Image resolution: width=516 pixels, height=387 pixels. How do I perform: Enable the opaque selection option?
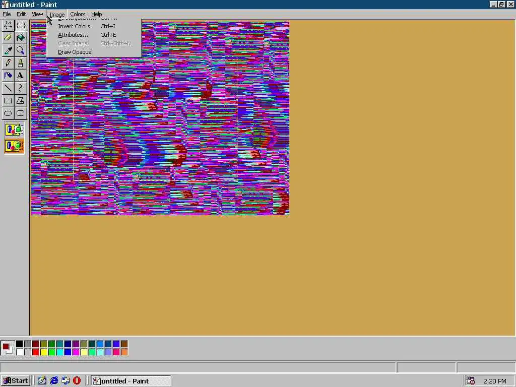14,130
